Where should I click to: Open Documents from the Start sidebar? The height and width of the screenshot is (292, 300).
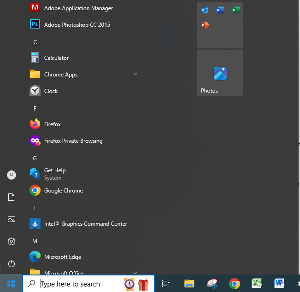coord(11,197)
